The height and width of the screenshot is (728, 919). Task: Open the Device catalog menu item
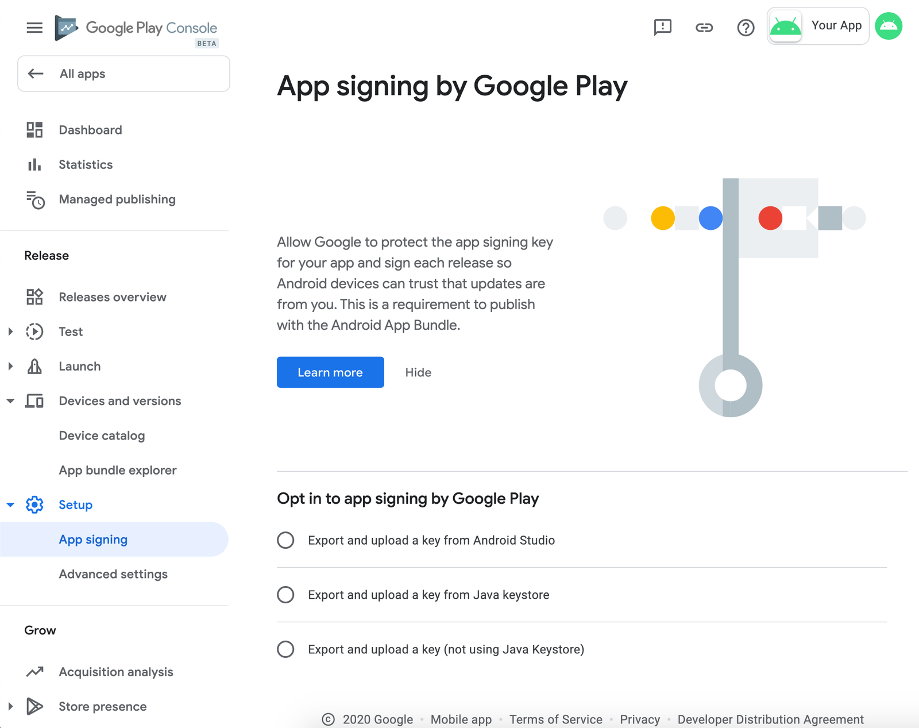click(102, 436)
